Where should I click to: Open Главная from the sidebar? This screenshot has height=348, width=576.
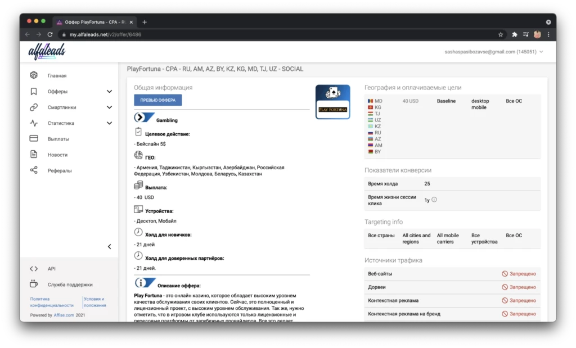point(57,76)
